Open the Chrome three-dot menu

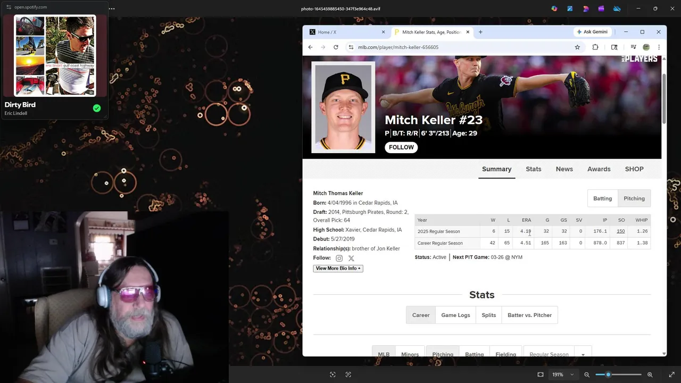tap(659, 47)
